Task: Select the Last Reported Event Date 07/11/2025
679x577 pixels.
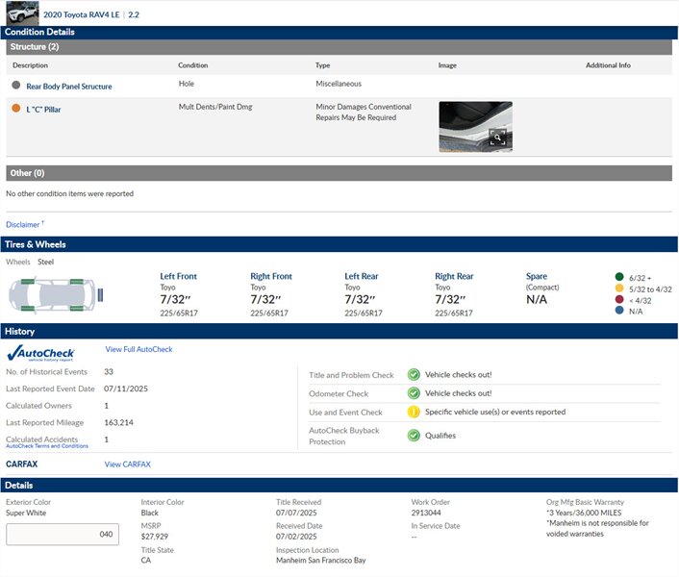Action: [x=126, y=389]
